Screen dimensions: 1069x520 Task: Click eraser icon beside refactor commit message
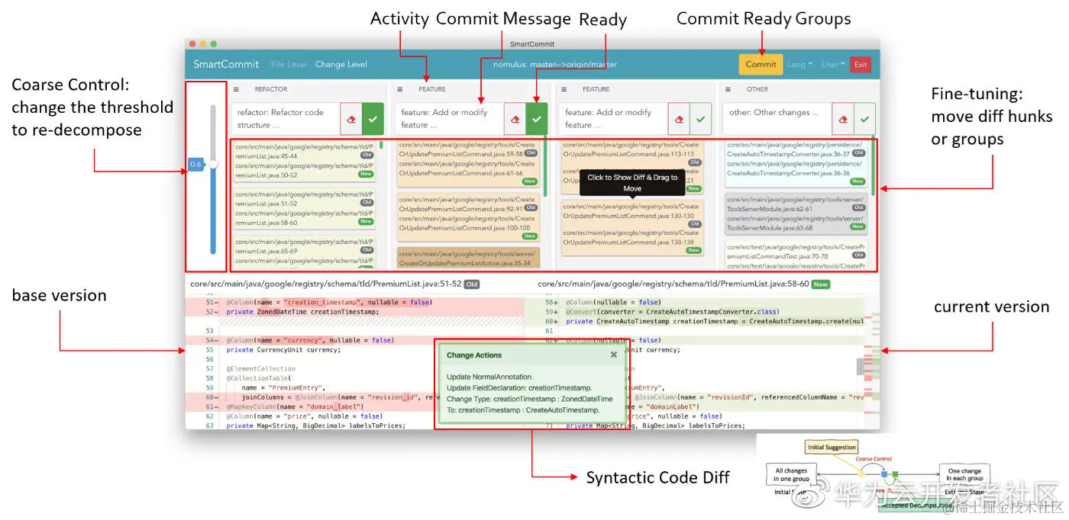pyautogui.click(x=350, y=119)
